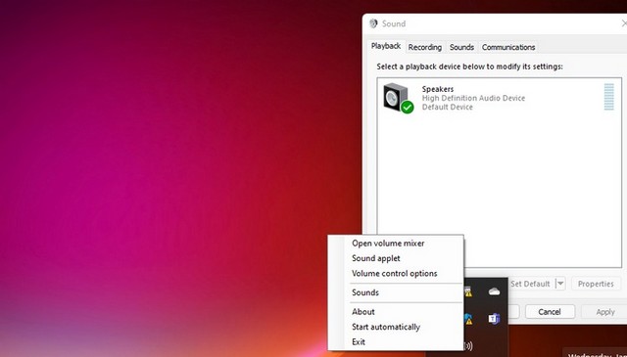
Task: Click the warning icon beside OneDrive
Action: 468,291
